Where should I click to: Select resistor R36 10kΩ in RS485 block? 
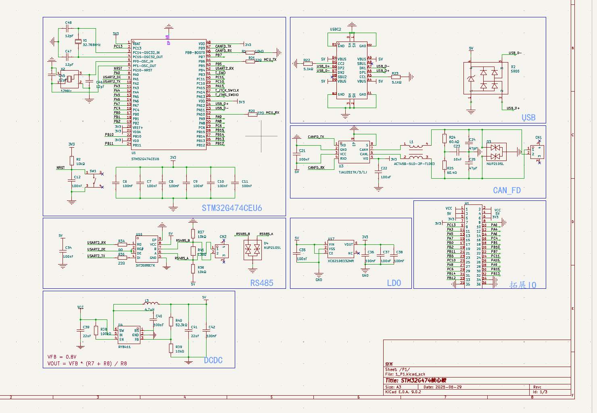[x=193, y=269]
